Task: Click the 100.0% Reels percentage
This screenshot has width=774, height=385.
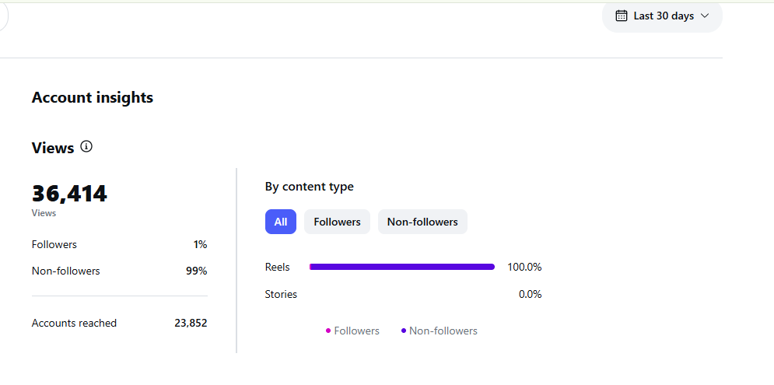Action: (x=524, y=267)
